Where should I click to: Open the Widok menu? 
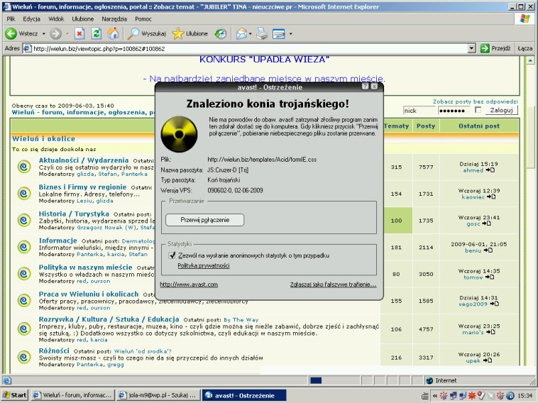56,19
